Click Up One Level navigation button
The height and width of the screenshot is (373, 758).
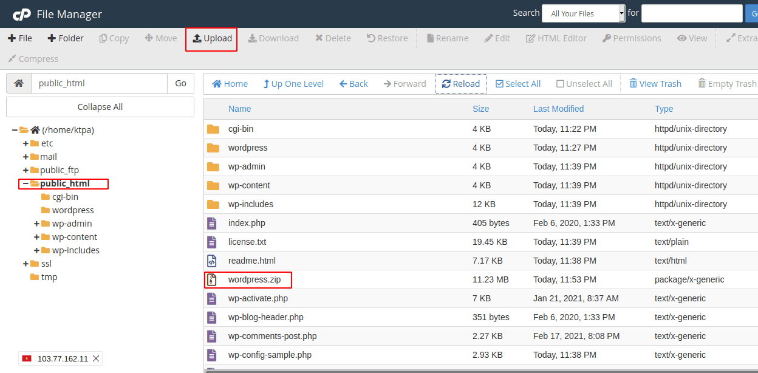pos(293,84)
